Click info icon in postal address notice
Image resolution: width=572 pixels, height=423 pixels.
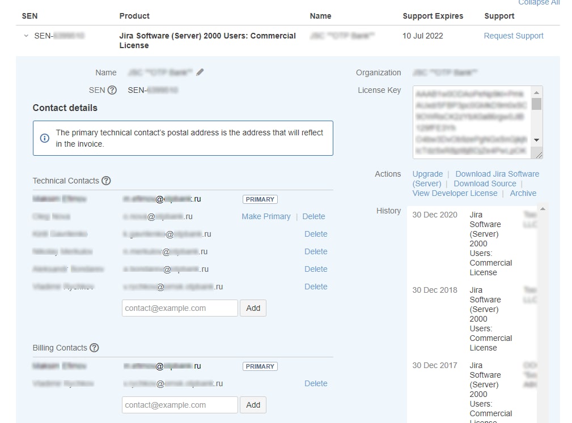(x=45, y=138)
